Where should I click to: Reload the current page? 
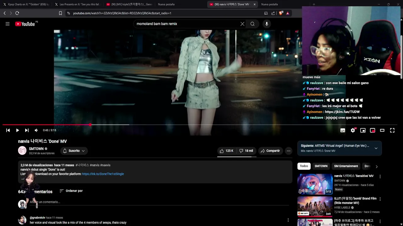point(17,13)
